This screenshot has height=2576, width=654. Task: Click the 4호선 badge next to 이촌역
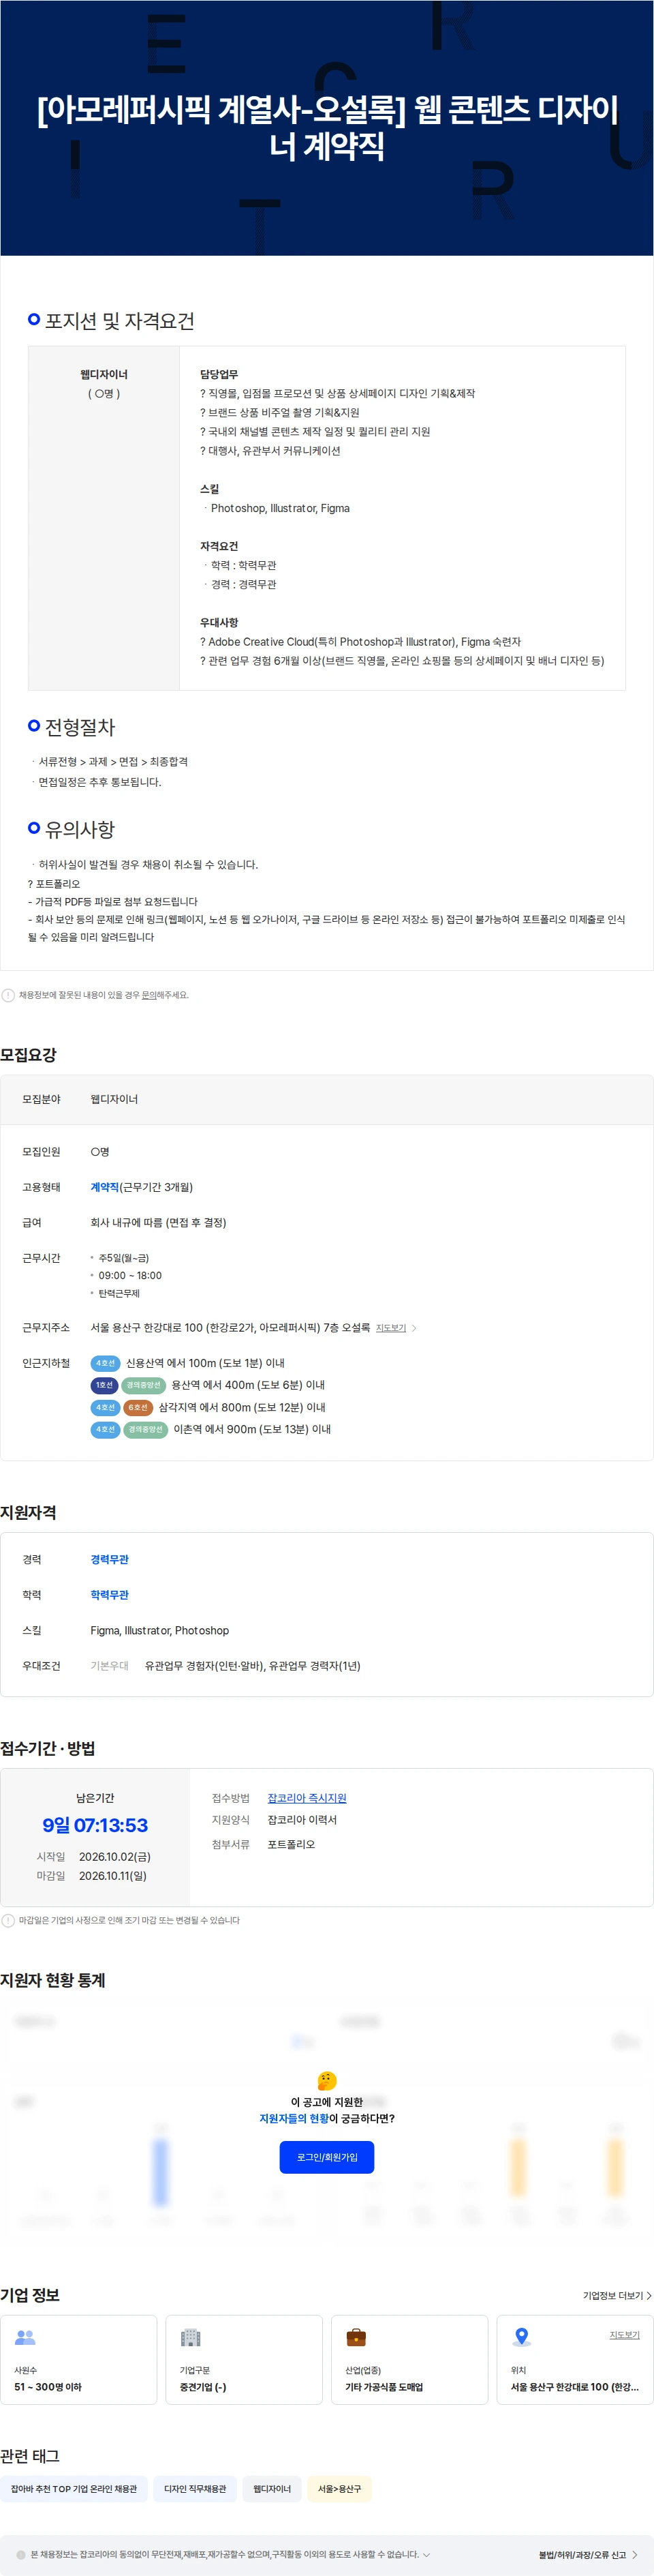105,1429
